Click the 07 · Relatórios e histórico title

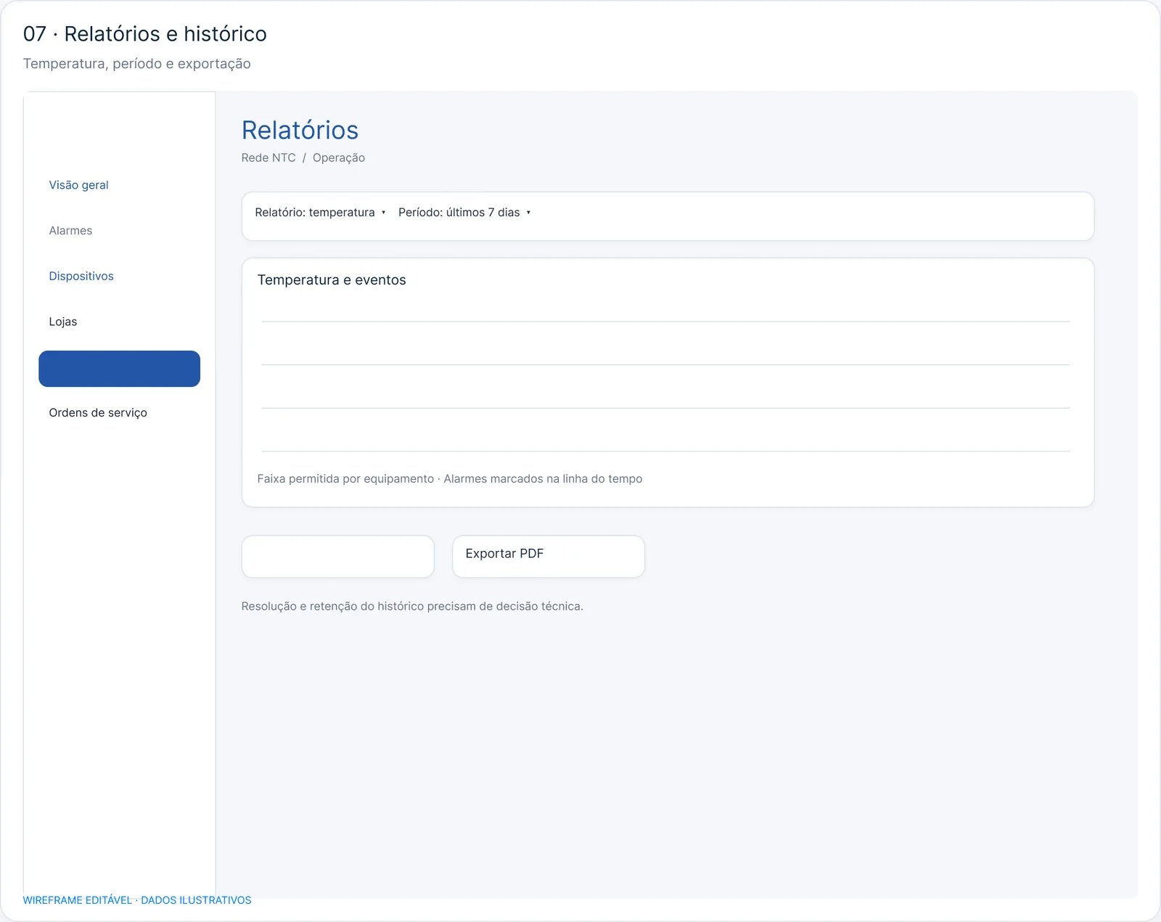click(x=145, y=34)
